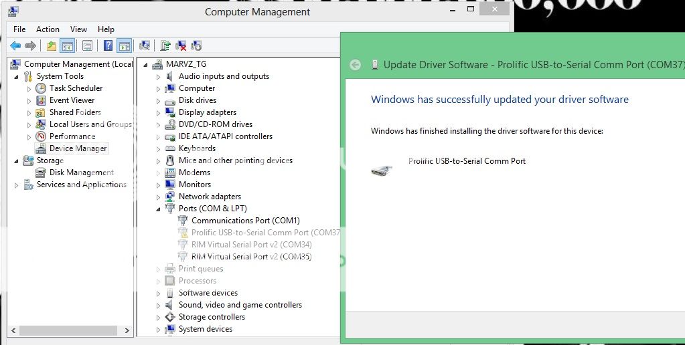Viewport: 685px width, 345px height.
Task: Click the Computer category icon
Action: pos(170,88)
